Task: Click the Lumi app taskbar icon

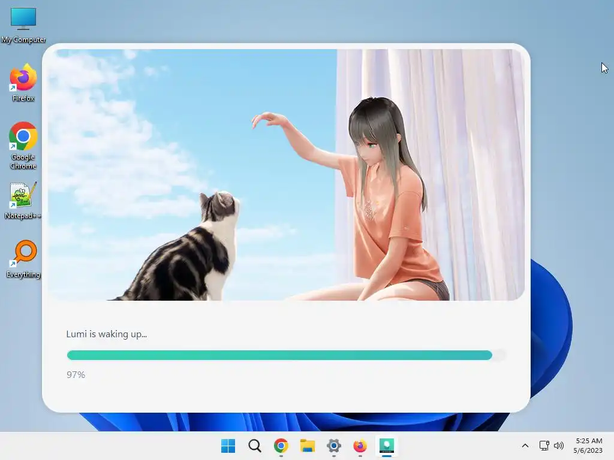Action: (387, 446)
